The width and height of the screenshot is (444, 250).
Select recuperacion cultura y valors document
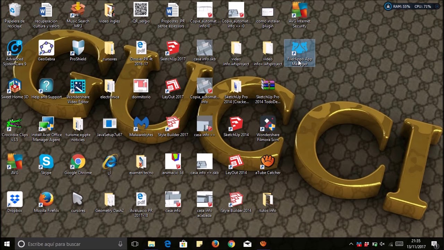tap(46, 15)
